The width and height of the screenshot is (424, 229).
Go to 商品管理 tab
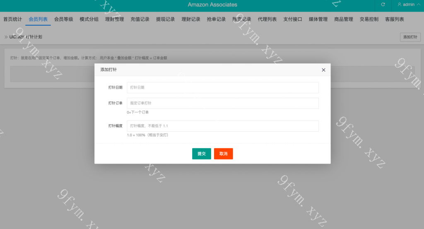click(x=343, y=19)
